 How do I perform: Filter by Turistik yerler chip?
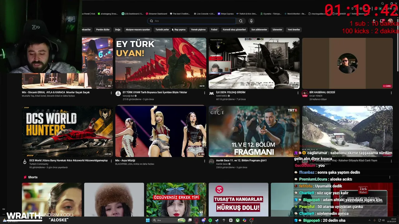[x=162, y=30]
